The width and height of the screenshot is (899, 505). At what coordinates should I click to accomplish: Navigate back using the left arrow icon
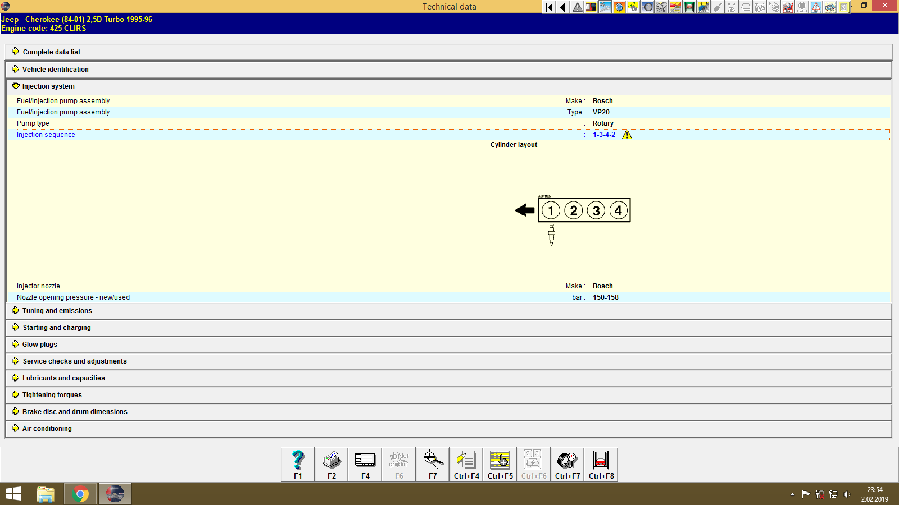[x=562, y=7]
